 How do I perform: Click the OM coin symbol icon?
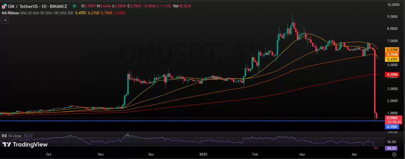[3, 6]
